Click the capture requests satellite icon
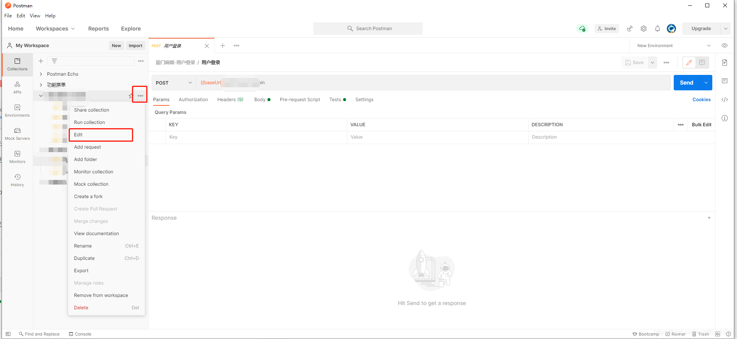This screenshot has height=339, width=737. pyautogui.click(x=630, y=29)
